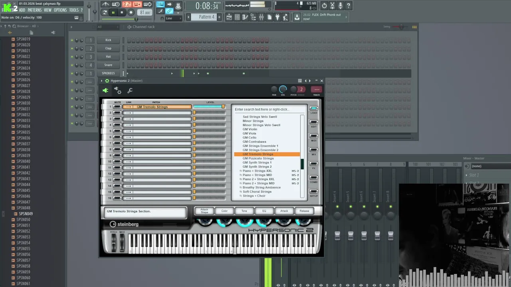Screen dimensions: 511x287
Task: Click the grid icon in Hypersonic title bar
Action: (x=300, y=81)
